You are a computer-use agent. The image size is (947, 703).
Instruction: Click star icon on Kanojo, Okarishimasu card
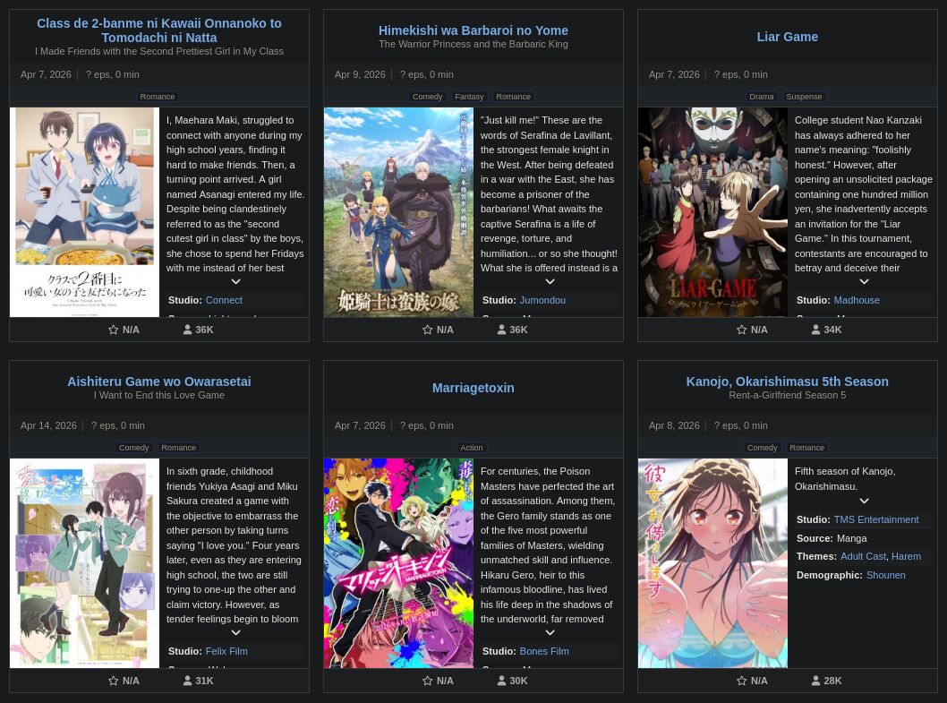click(x=742, y=681)
